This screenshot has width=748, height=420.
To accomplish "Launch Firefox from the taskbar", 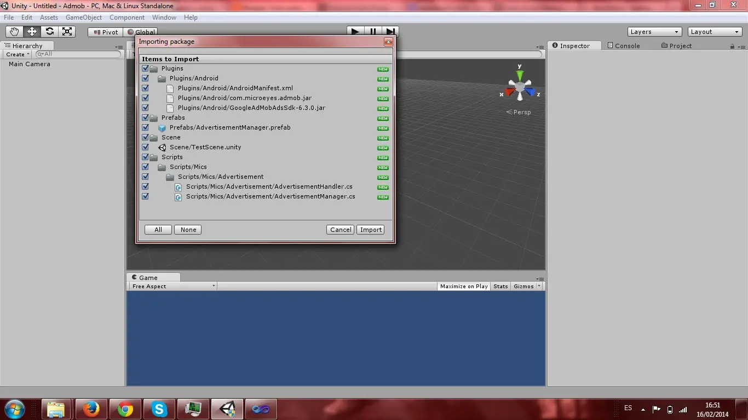I will click(x=90, y=409).
